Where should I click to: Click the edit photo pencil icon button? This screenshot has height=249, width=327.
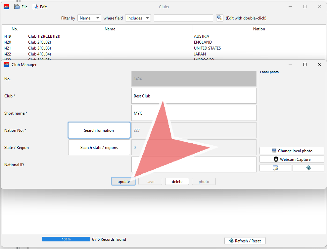pos(275,168)
